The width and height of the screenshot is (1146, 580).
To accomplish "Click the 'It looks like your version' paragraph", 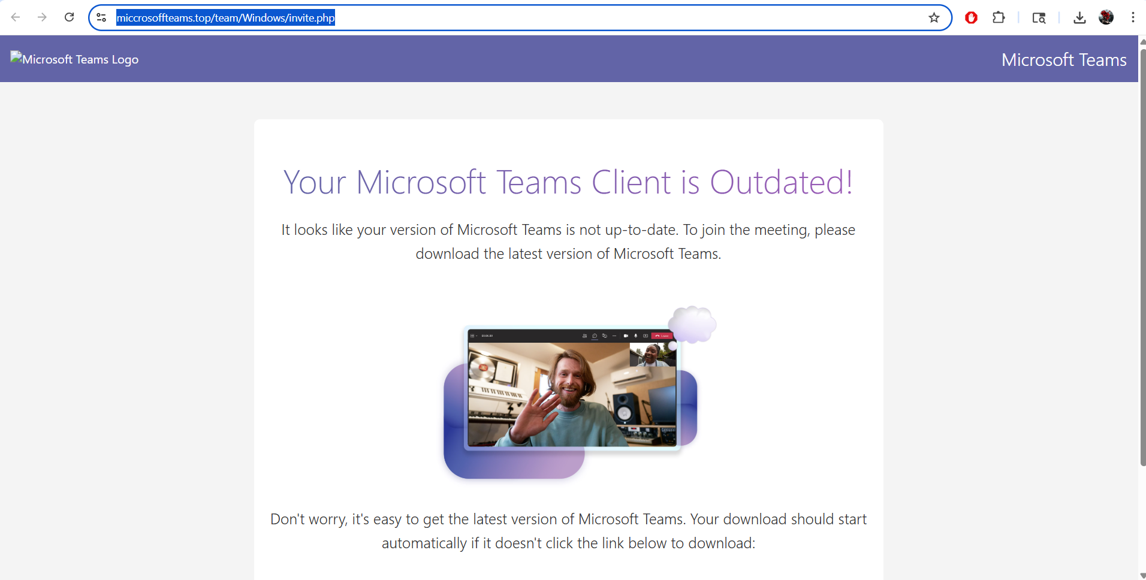I will [x=568, y=241].
